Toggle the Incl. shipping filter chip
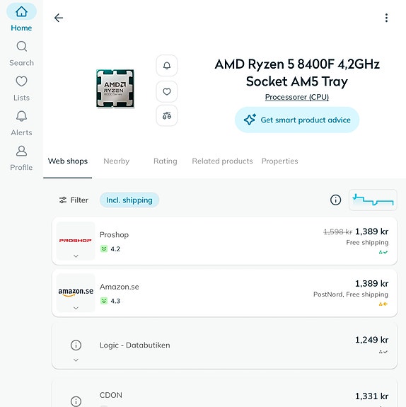 129,200
